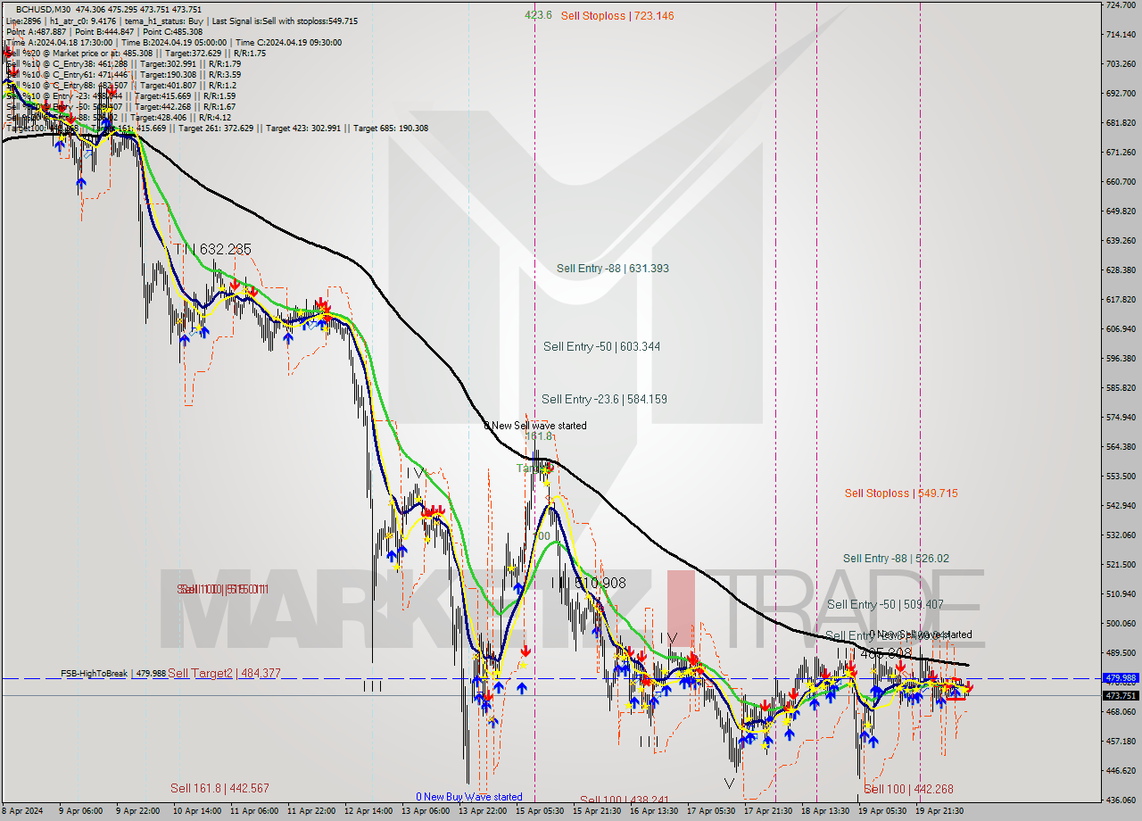
Task: Select the 'Sell Entry -88 | 526.02' label
Action: (896, 559)
